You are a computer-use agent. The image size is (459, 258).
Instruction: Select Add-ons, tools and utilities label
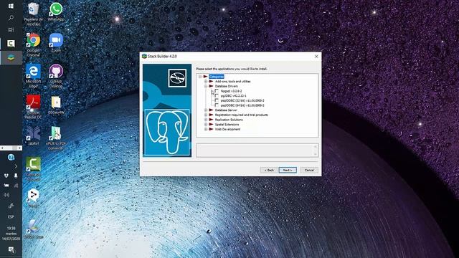232,81
